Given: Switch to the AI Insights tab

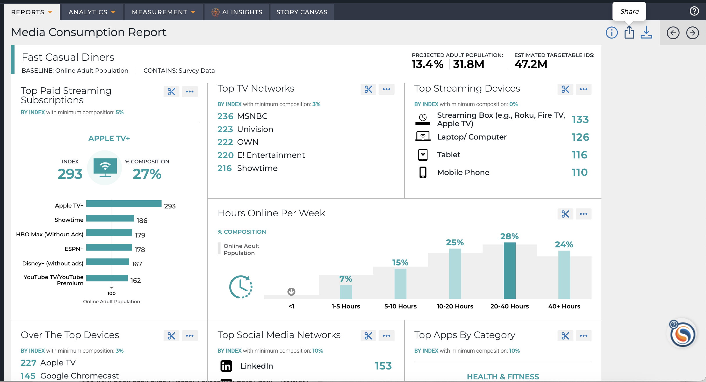Looking at the screenshot, I should pos(237,12).
